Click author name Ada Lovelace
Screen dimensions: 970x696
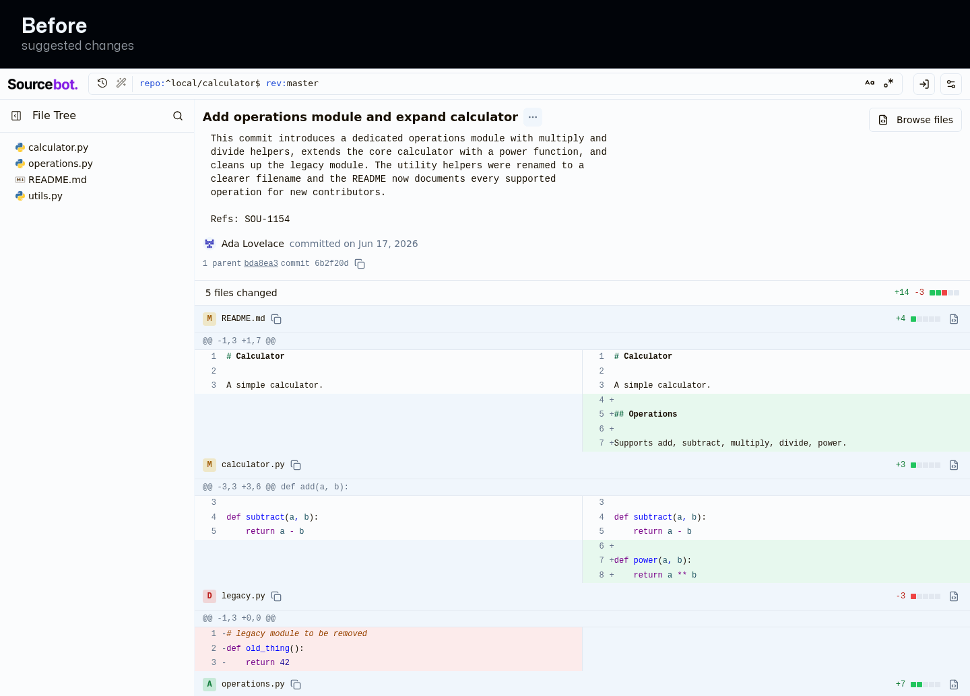click(x=253, y=244)
